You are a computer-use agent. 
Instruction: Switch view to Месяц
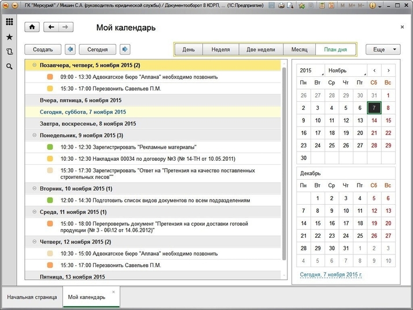(299, 50)
